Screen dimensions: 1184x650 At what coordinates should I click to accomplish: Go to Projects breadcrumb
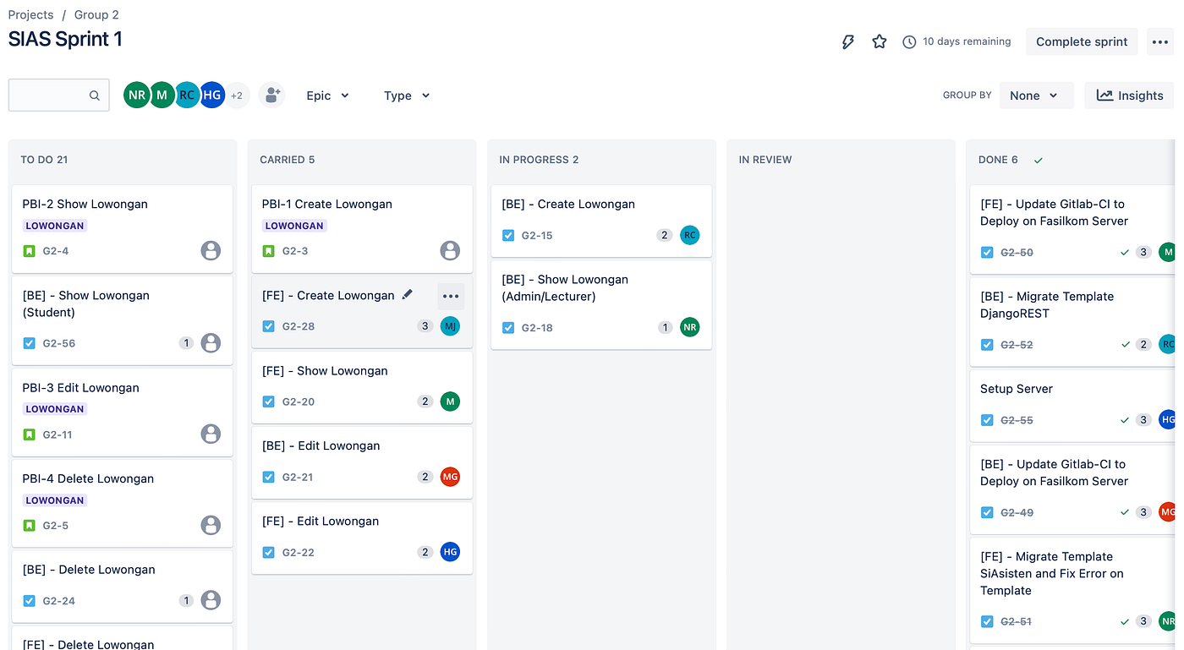(30, 14)
